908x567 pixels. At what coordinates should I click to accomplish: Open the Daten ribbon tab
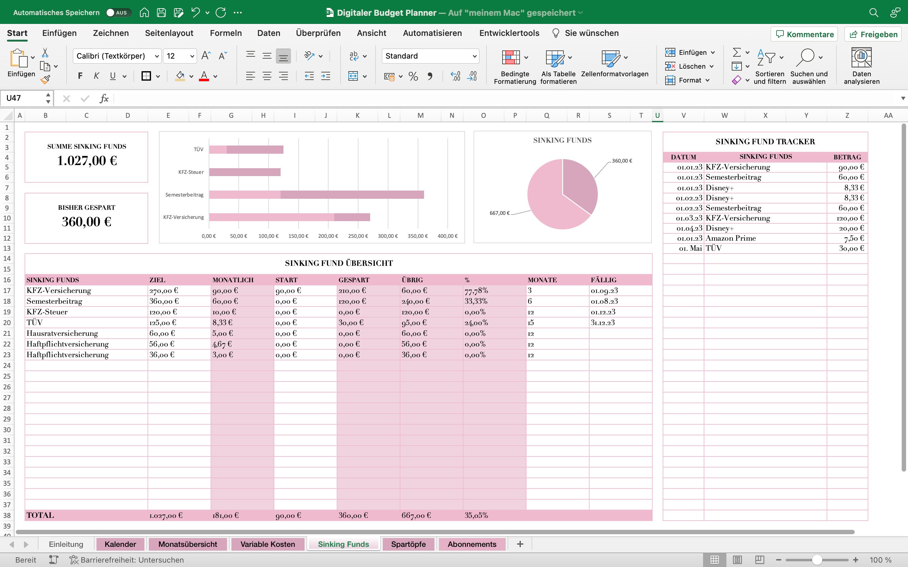tap(269, 33)
